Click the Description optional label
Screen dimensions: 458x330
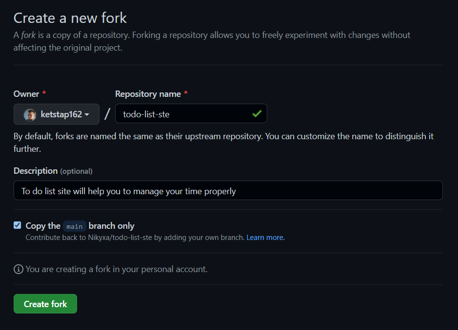pos(53,171)
